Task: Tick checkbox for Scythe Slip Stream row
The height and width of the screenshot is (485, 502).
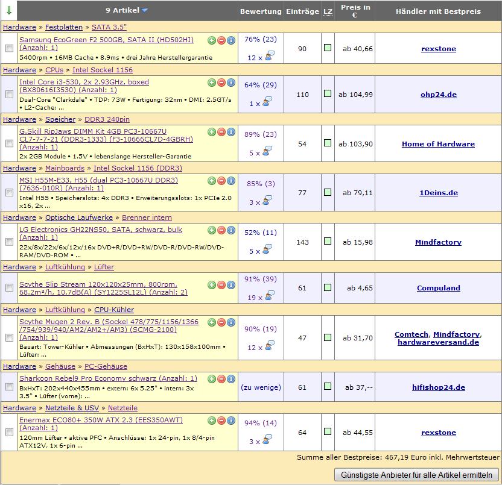Action: point(9,287)
